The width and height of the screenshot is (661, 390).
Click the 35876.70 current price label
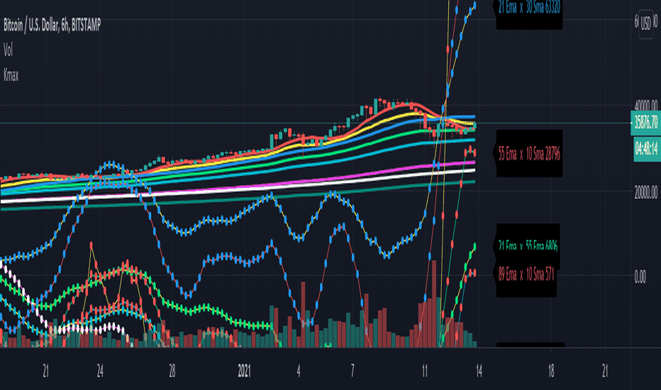pyautogui.click(x=645, y=123)
